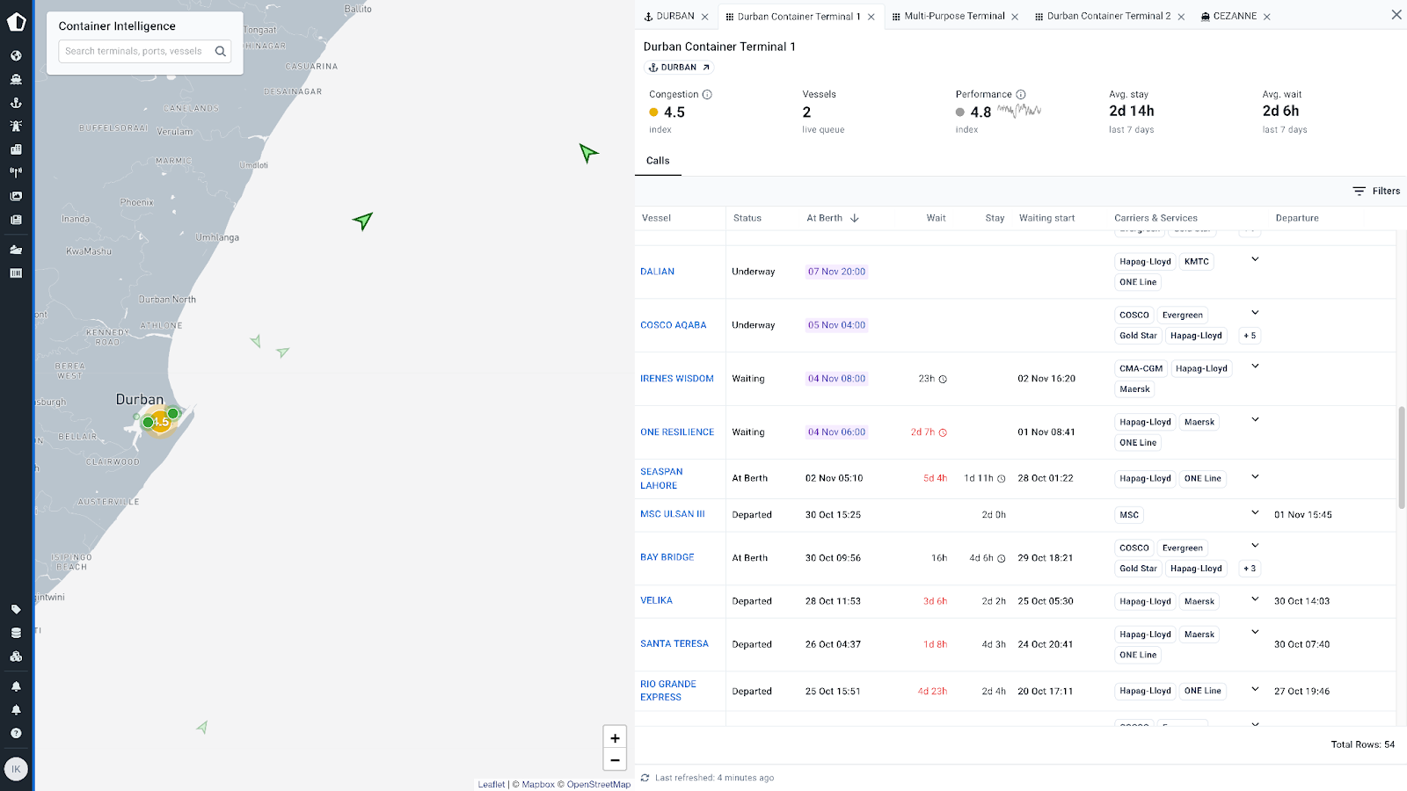The image size is (1407, 791).
Task: Open the anchor ports icon in sidebar
Action: pos(16,103)
